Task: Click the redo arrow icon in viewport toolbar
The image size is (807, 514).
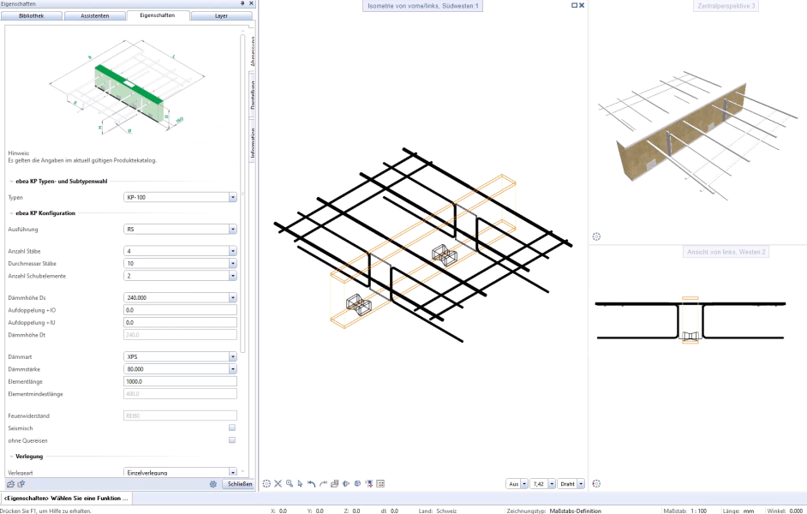Action: click(x=322, y=483)
